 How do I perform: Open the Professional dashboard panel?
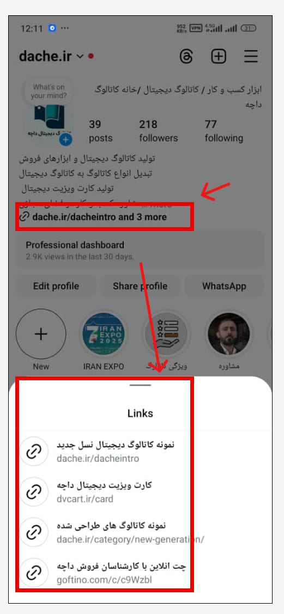coord(140,250)
